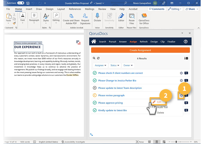Click QorusDocs for Office ribbon icon
Viewport: 204px width, 144px height.
[x=144, y=18]
